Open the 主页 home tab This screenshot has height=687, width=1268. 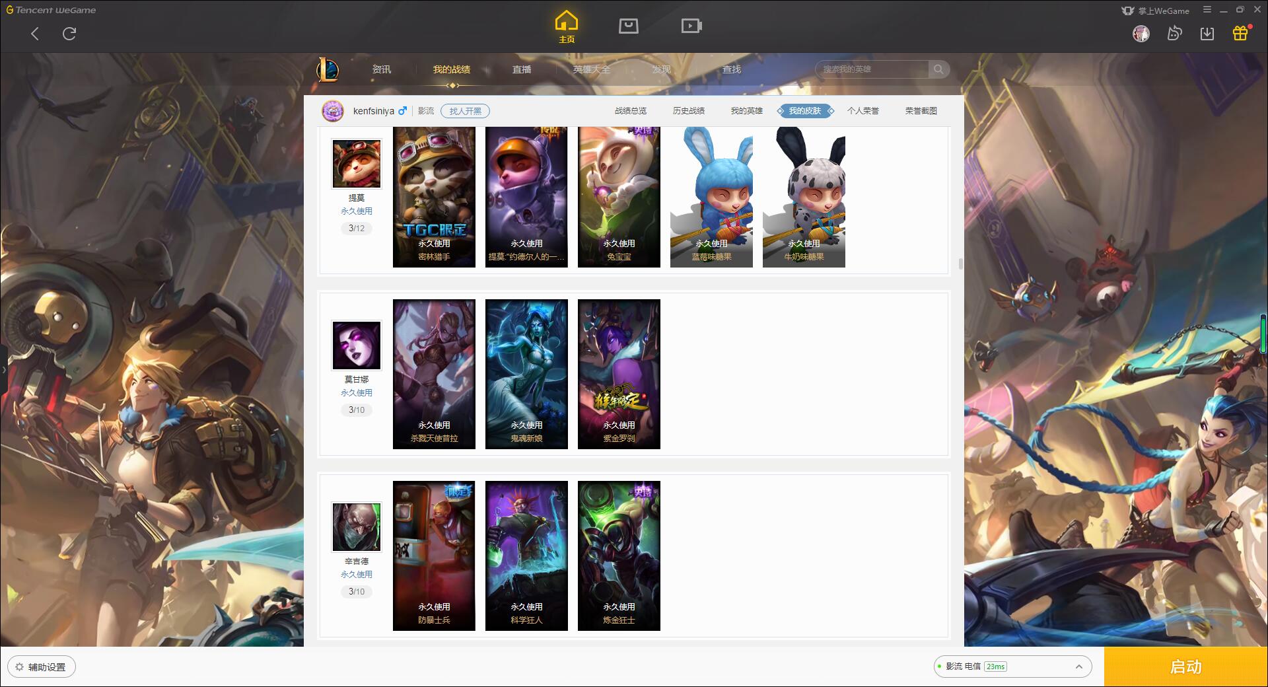coord(566,26)
